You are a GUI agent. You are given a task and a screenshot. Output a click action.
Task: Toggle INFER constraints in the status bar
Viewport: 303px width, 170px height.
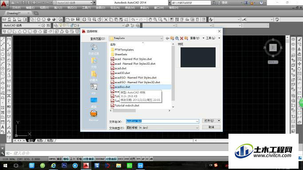click(x=52, y=159)
